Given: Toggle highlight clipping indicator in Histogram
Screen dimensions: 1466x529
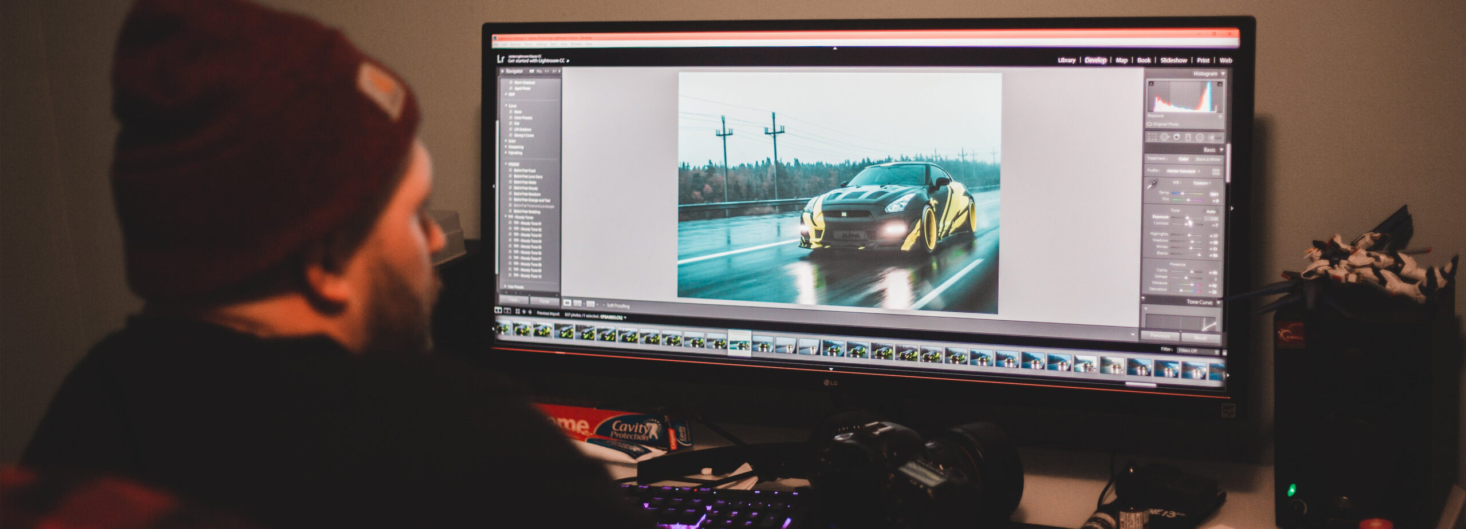Looking at the screenshot, I should [x=1220, y=85].
